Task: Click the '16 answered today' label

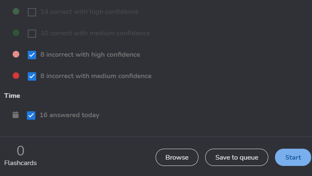Action: pyautogui.click(x=69, y=115)
